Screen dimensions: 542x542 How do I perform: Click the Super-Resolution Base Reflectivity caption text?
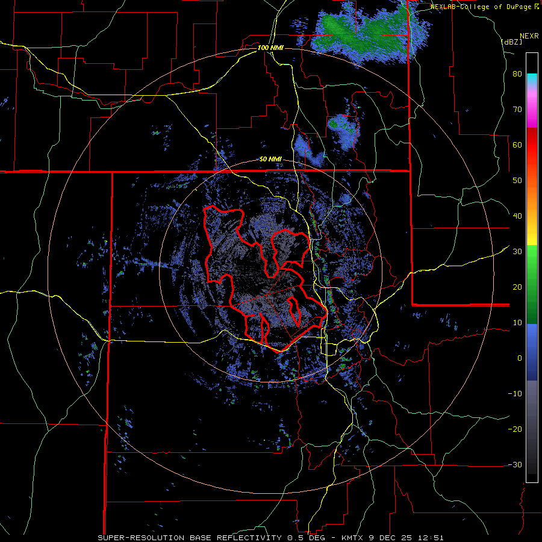point(270,538)
